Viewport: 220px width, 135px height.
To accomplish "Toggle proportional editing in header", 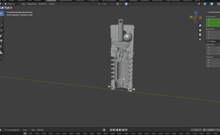I will [126, 4].
